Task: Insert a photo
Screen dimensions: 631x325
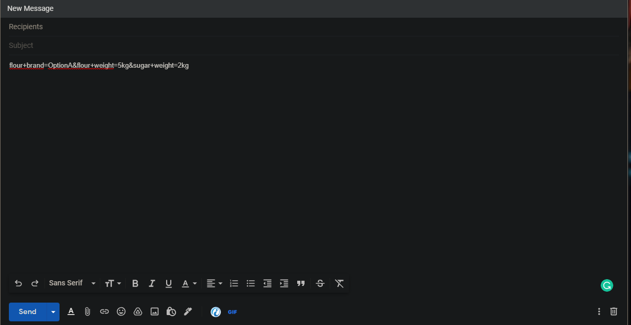Action: (155, 311)
